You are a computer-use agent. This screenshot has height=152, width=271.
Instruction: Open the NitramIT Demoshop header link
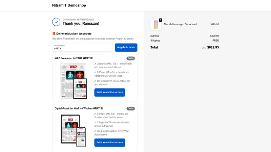(69, 5)
